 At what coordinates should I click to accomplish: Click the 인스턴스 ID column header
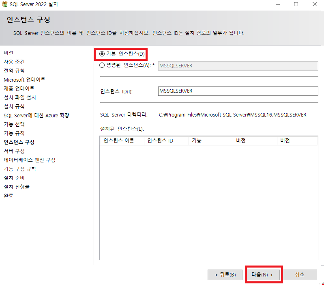click(x=166, y=140)
